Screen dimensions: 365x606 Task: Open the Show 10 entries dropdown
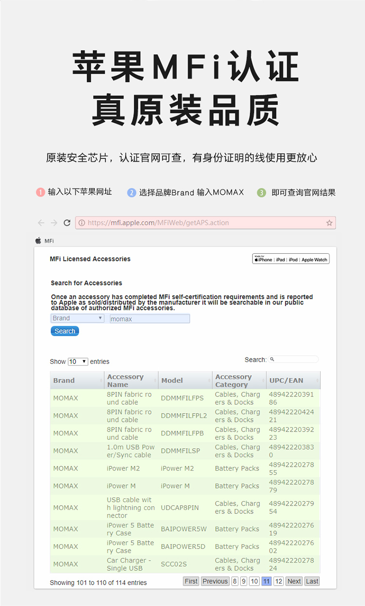(x=78, y=361)
